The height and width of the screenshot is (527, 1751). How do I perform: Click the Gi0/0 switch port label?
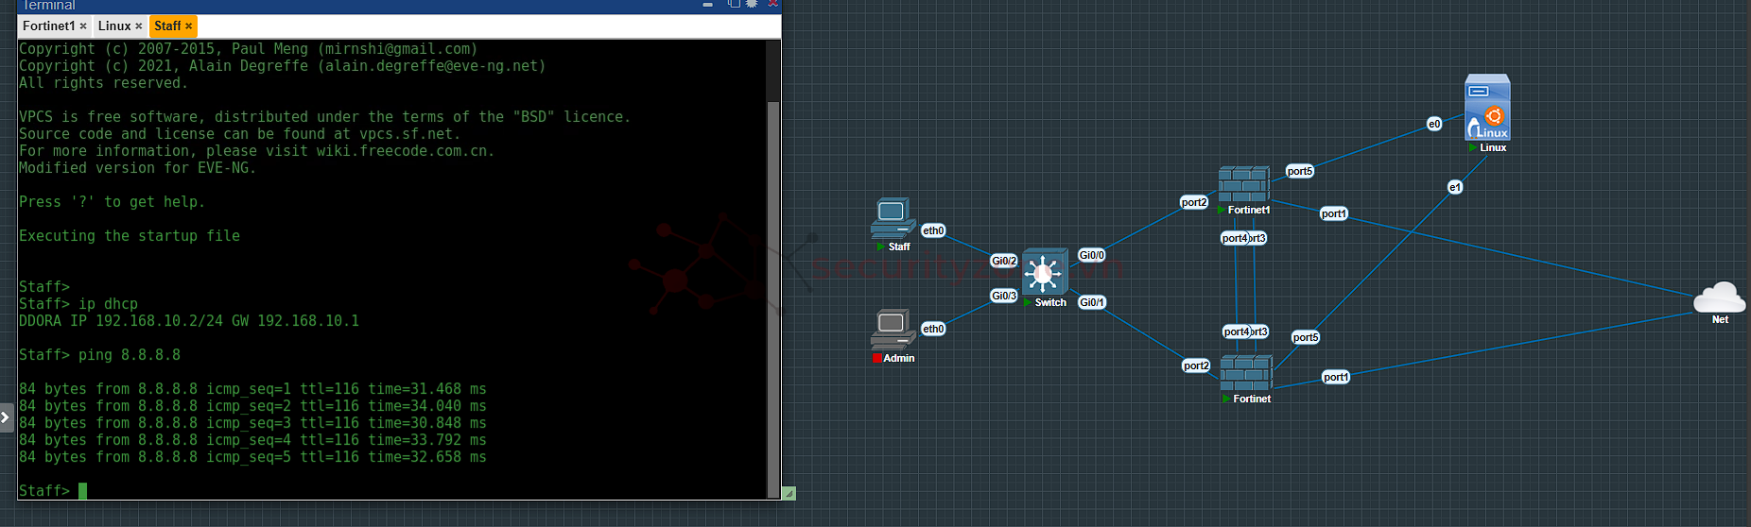pos(1092,255)
